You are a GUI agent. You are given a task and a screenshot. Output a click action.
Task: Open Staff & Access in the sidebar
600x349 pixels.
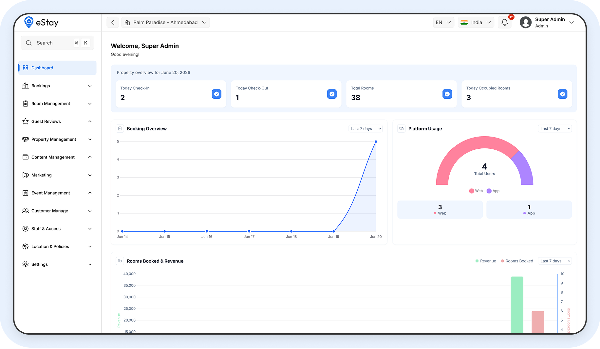pos(57,229)
